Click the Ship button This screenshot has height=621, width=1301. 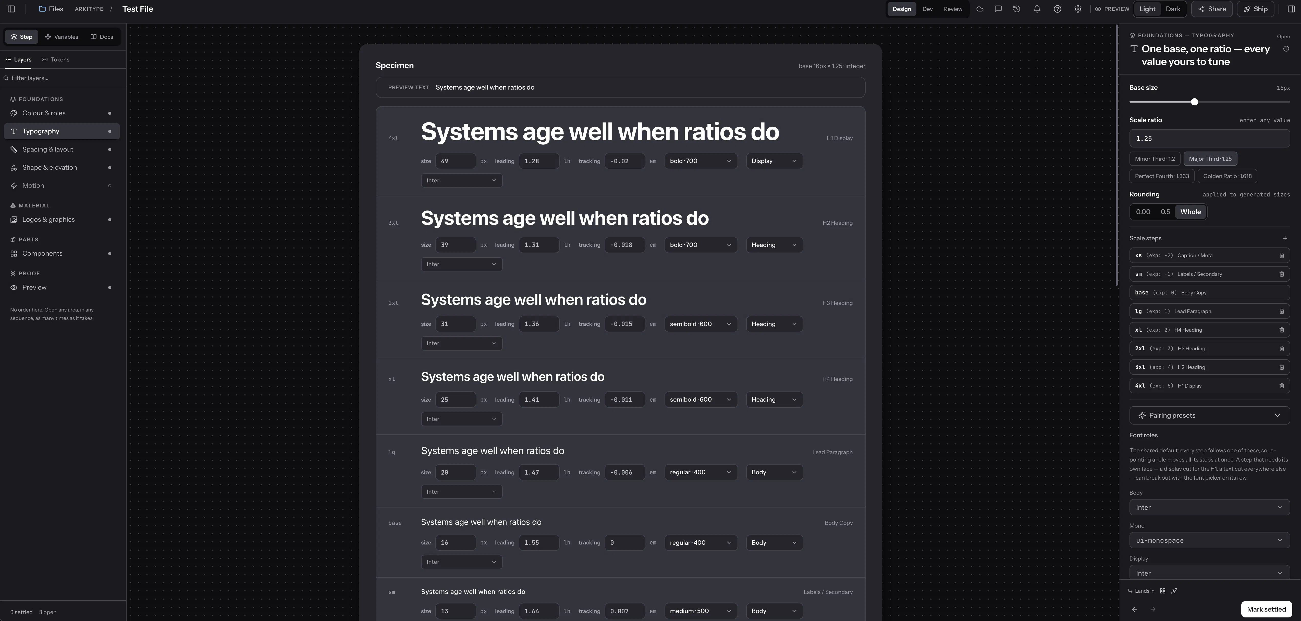(1256, 9)
